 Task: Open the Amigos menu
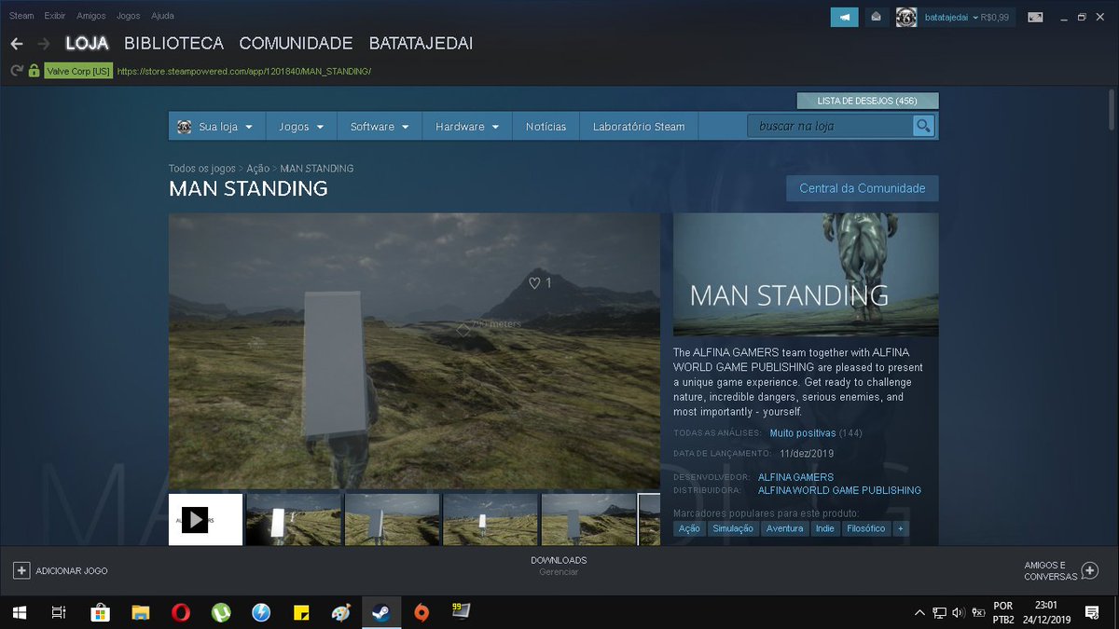91,16
